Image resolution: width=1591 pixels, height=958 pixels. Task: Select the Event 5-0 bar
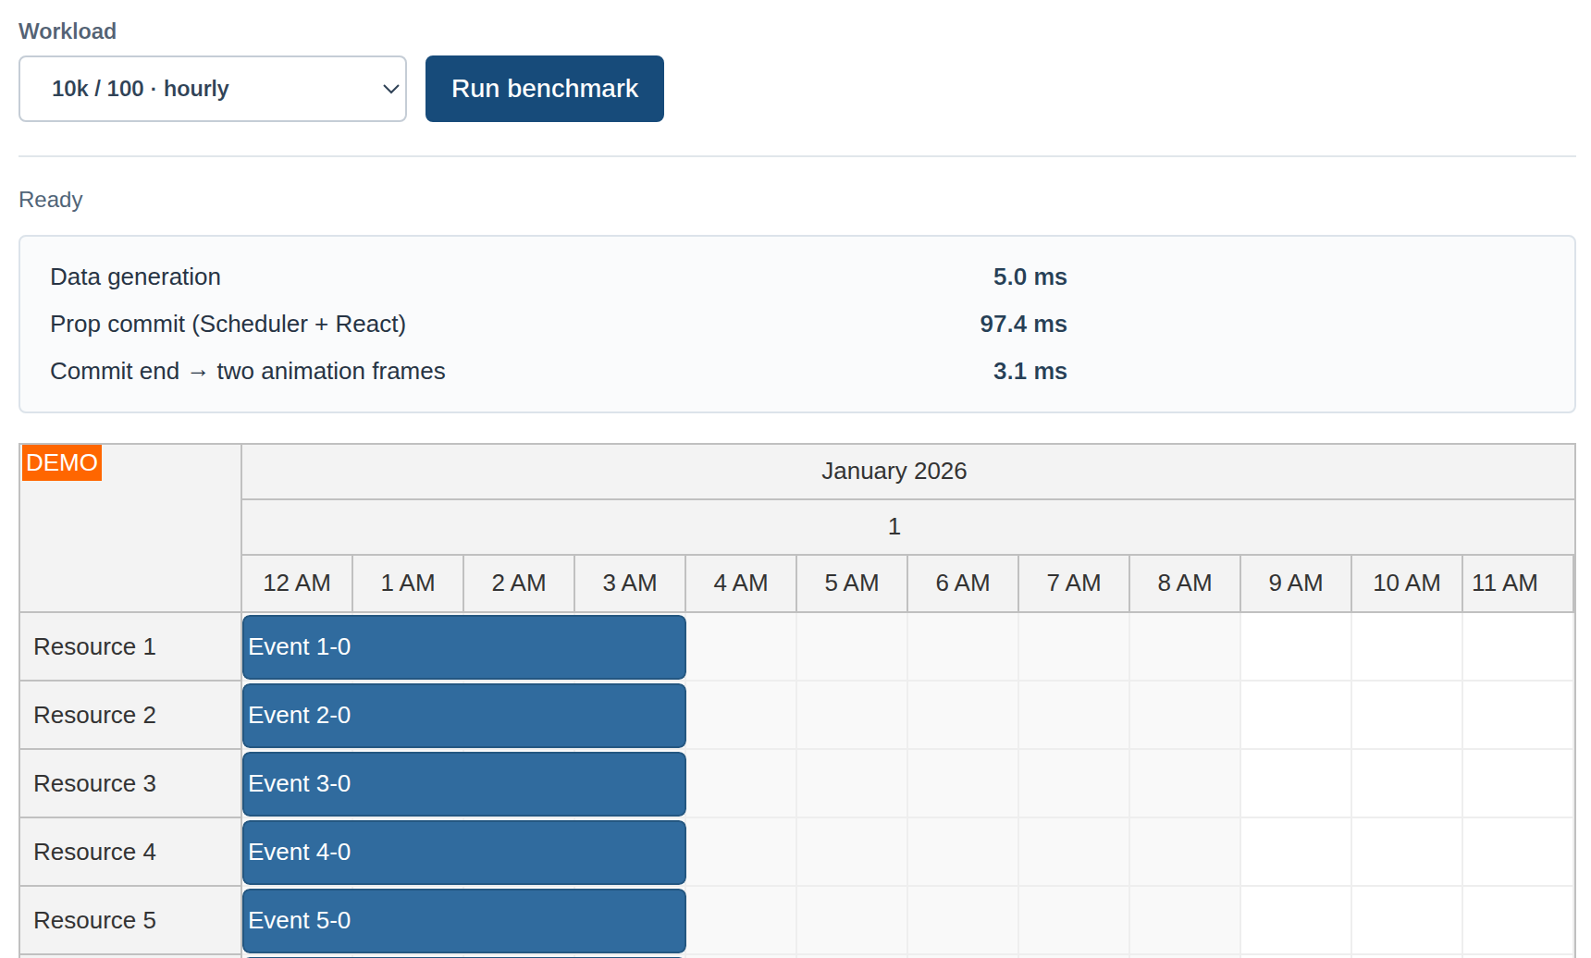[x=464, y=921]
